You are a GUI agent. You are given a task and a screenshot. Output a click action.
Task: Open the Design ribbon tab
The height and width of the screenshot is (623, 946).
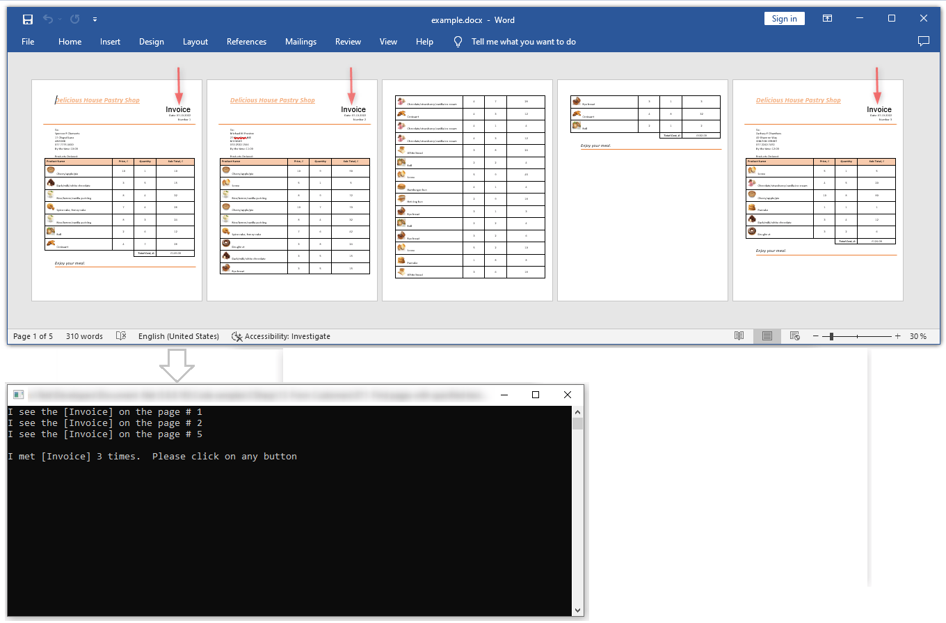152,42
